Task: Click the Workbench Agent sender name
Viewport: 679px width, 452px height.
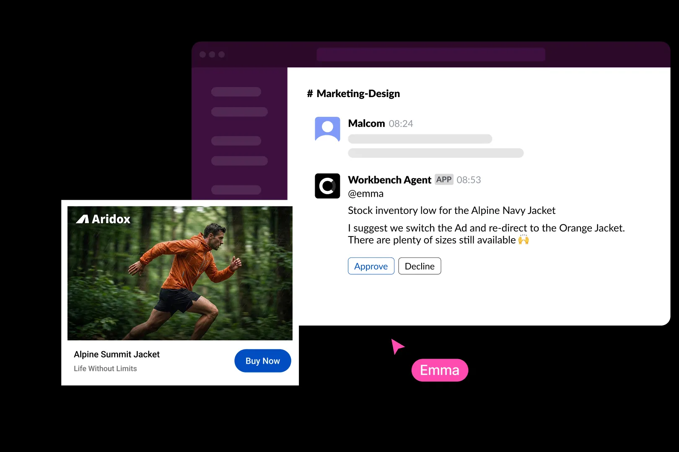Action: 389,180
